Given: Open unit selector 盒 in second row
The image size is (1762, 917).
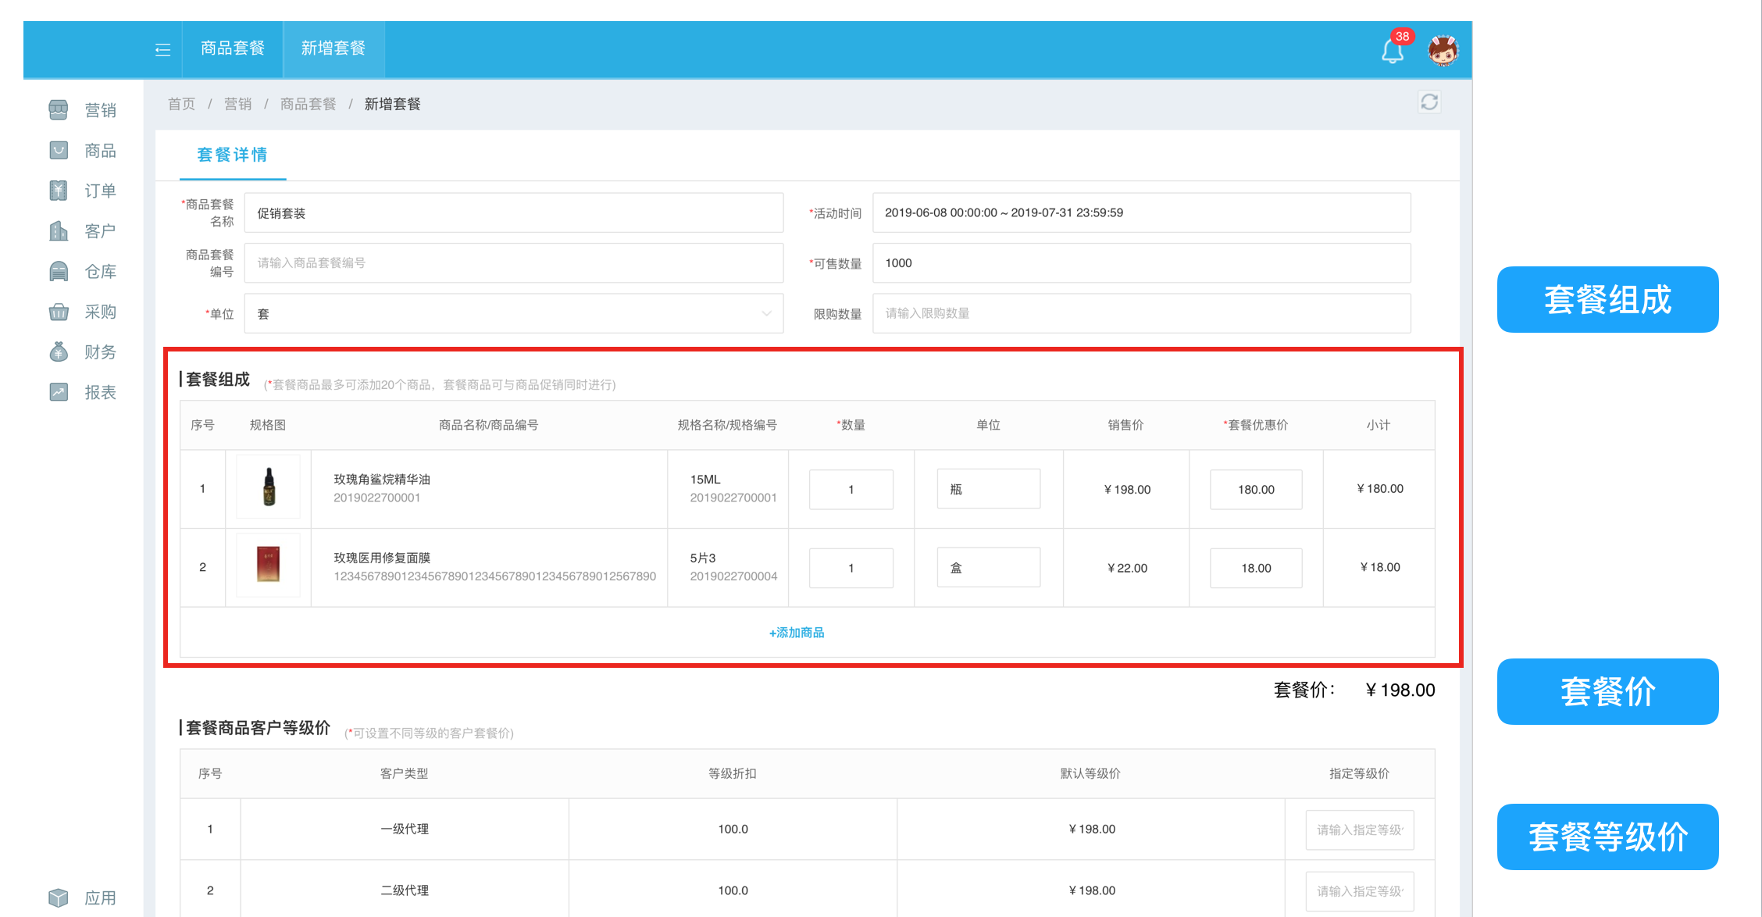Looking at the screenshot, I should 988,568.
